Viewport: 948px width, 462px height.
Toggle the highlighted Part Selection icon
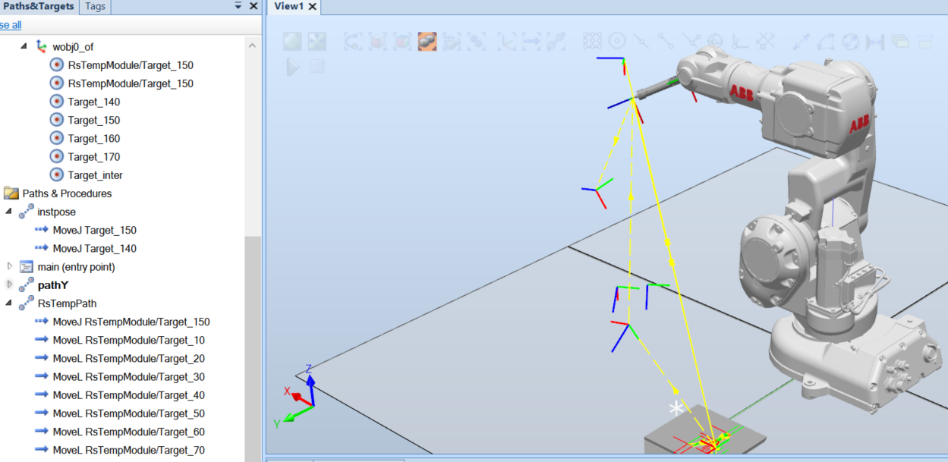tap(427, 42)
